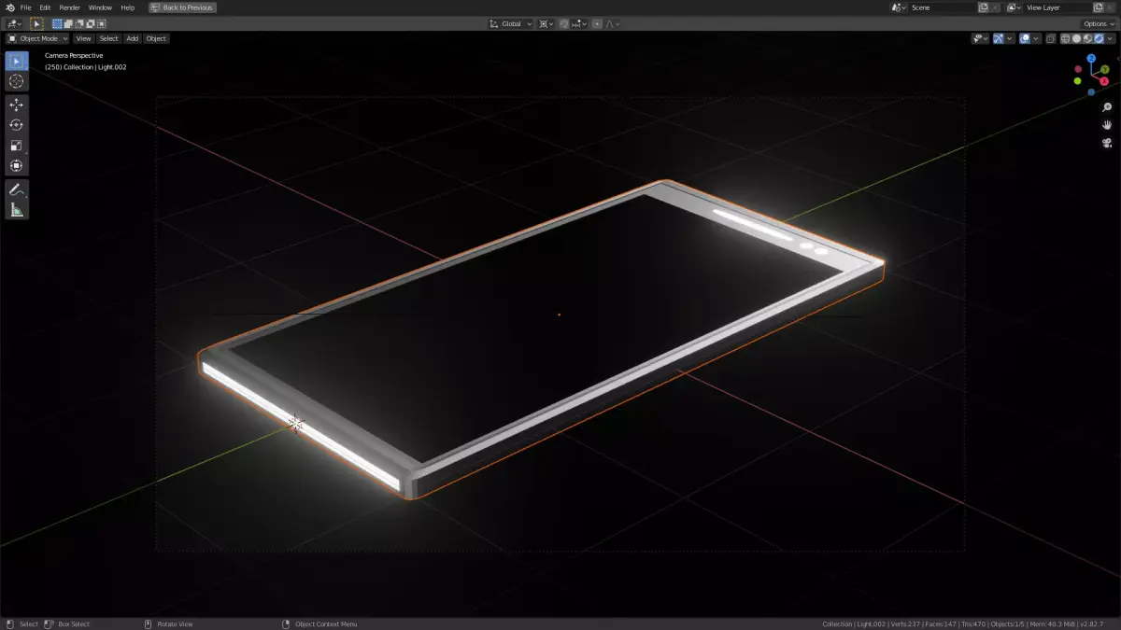
Task: Click the Back to Previous button
Action: click(x=181, y=7)
